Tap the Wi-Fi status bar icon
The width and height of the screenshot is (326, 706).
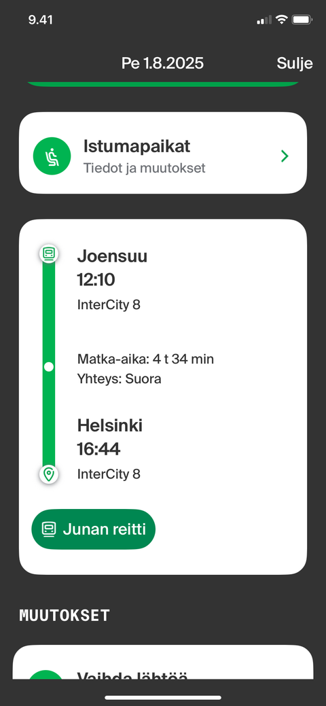(282, 19)
